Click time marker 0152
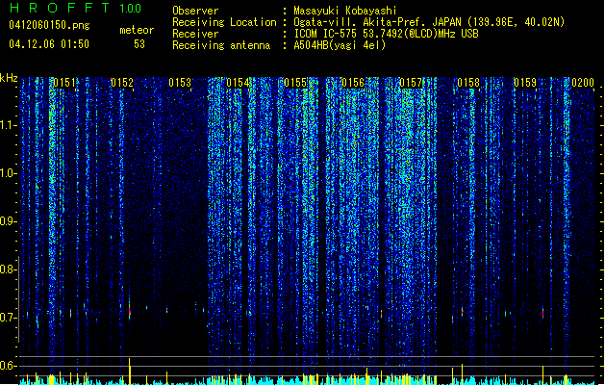The width and height of the screenshot is (605, 385). (x=122, y=83)
